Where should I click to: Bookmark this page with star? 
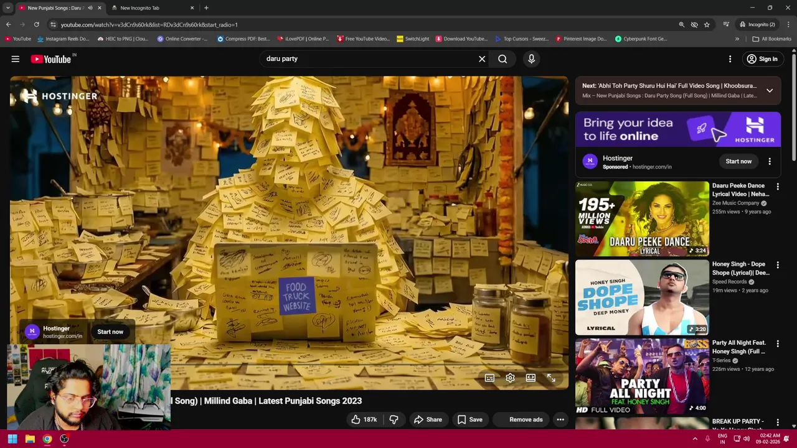pyautogui.click(x=707, y=24)
